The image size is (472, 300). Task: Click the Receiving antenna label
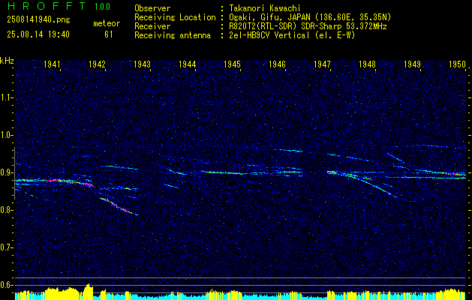tap(173, 35)
